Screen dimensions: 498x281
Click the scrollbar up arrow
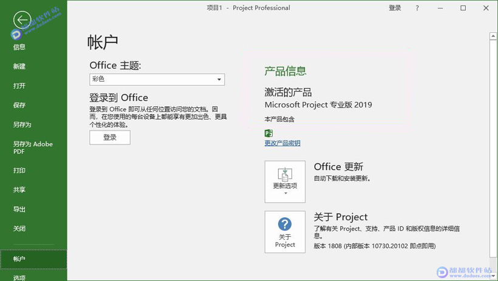tap(493, 36)
